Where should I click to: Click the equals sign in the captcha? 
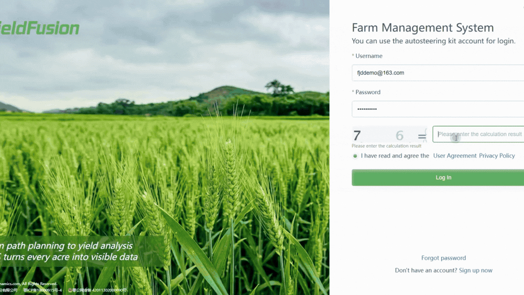422,137
